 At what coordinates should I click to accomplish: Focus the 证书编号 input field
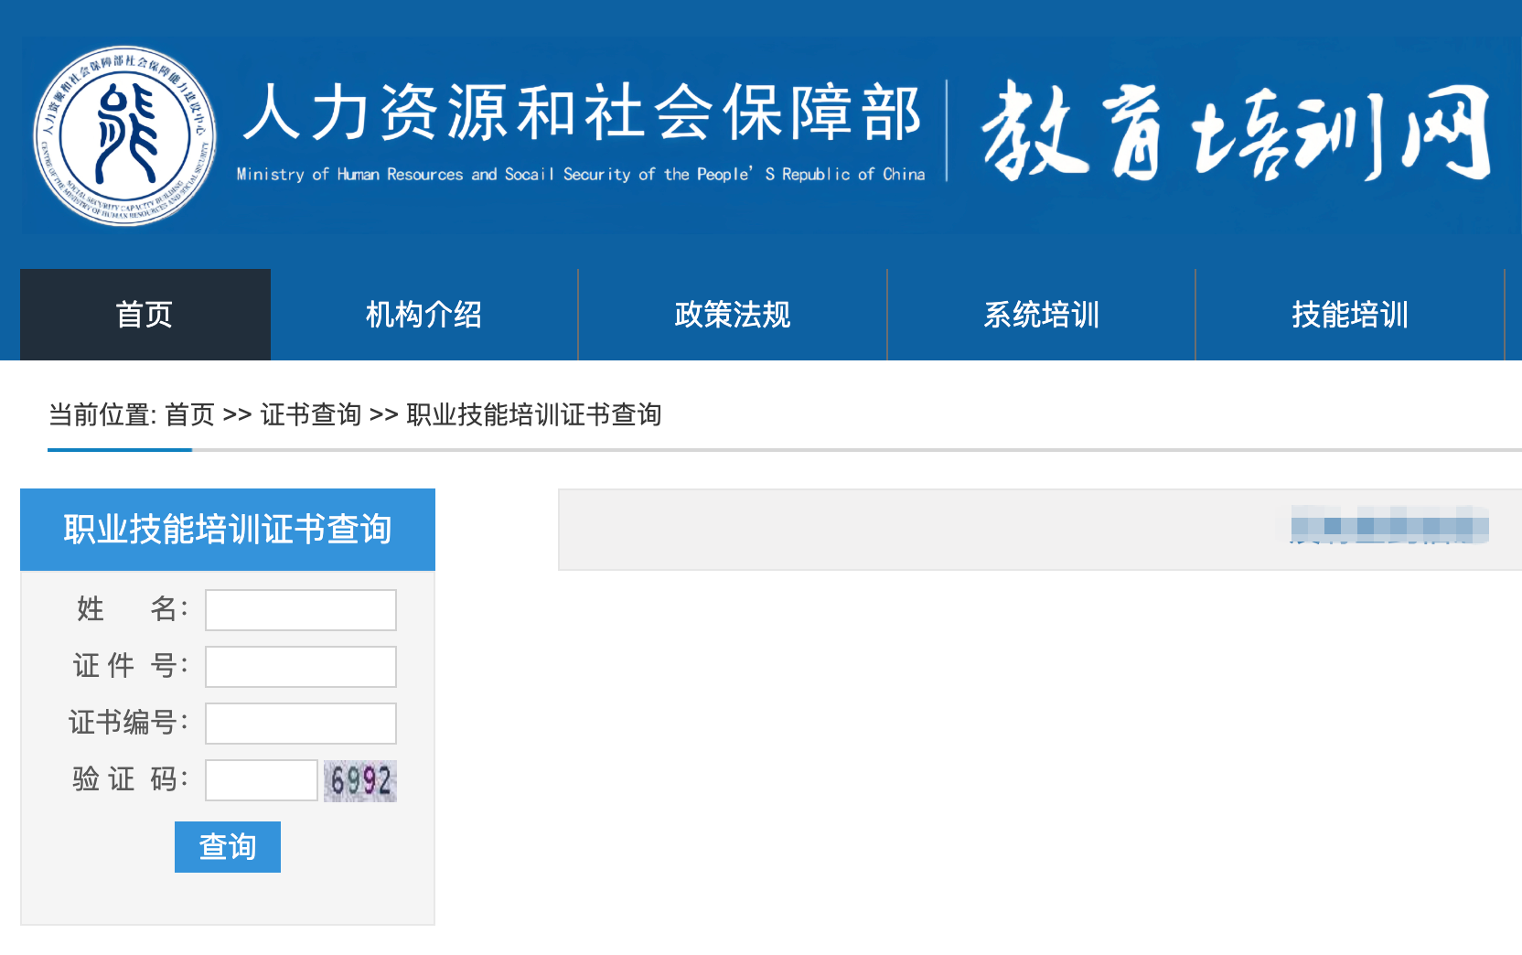[301, 724]
